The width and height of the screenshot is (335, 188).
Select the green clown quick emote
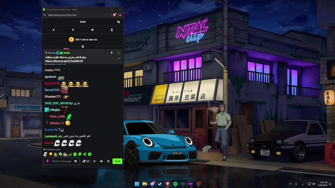coord(60,154)
